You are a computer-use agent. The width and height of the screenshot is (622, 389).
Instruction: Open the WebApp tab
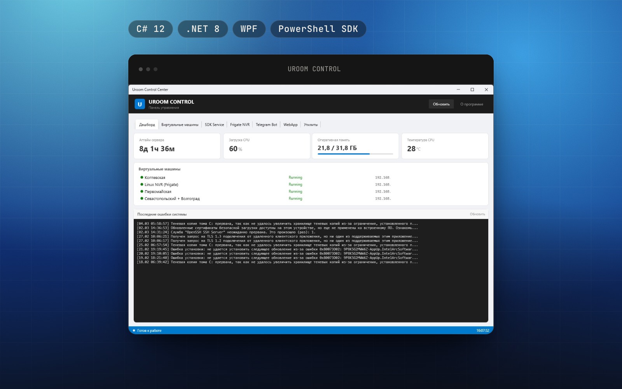290,124
